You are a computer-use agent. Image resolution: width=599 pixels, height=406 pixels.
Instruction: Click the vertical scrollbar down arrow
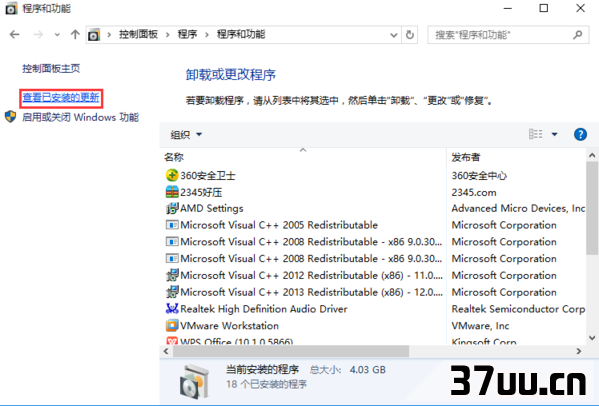tap(592, 338)
